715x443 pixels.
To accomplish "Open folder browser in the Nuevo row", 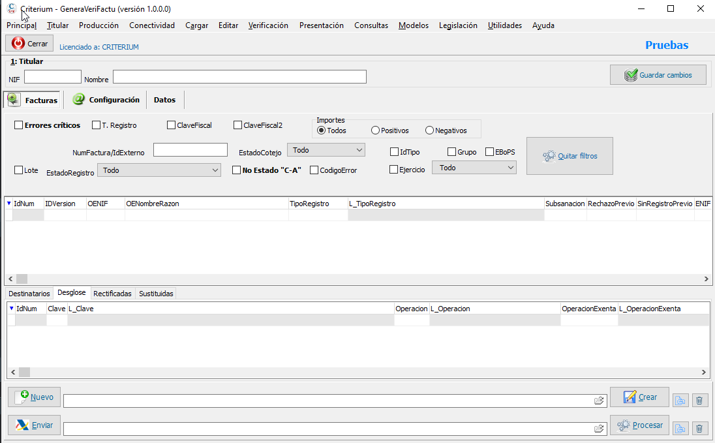I will pyautogui.click(x=599, y=401).
